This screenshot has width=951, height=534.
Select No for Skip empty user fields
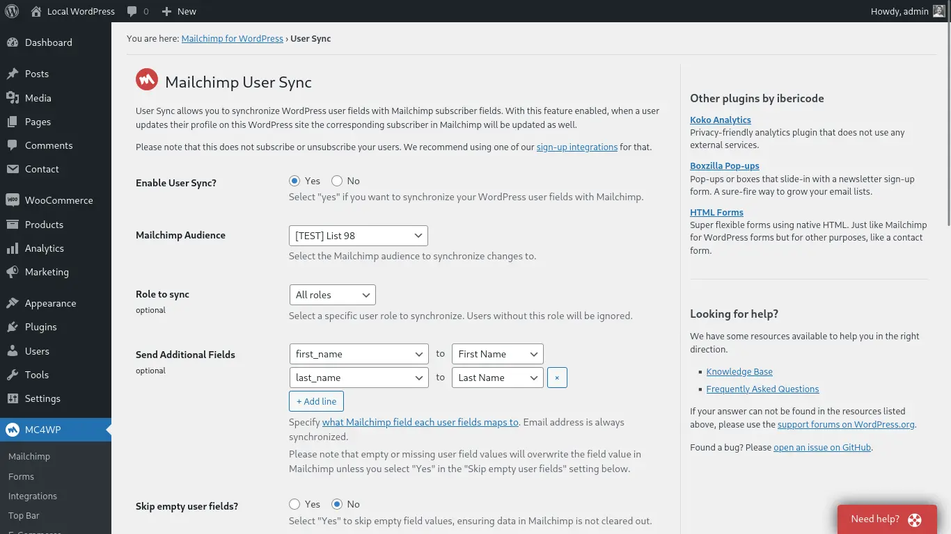click(337, 504)
